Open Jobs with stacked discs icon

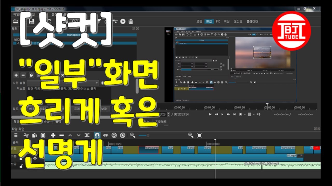(x=131, y=21)
